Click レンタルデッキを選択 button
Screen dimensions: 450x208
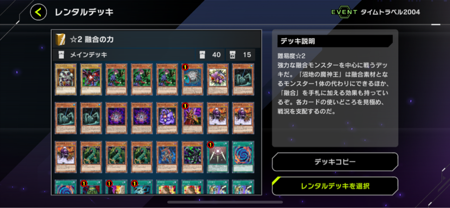click(335, 186)
